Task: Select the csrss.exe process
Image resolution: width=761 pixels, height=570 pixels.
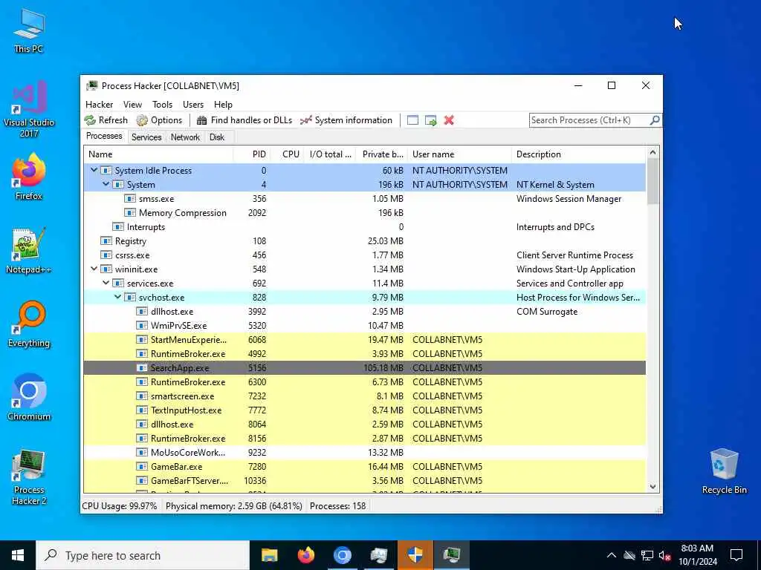Action: 364,255
